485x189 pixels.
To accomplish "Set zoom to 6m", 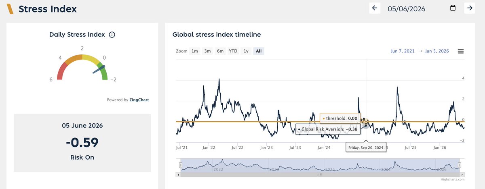I will tap(220, 51).
